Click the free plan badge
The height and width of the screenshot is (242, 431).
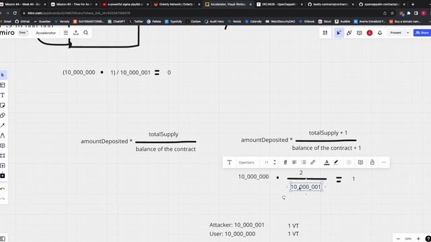(x=24, y=33)
